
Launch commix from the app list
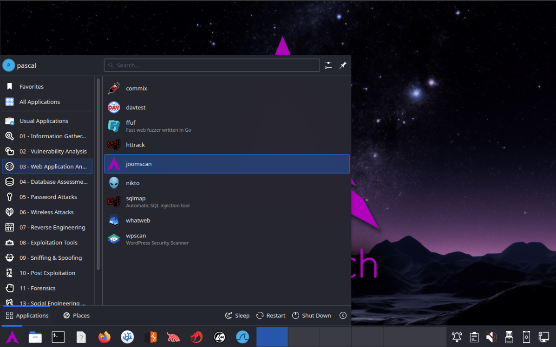point(227,88)
